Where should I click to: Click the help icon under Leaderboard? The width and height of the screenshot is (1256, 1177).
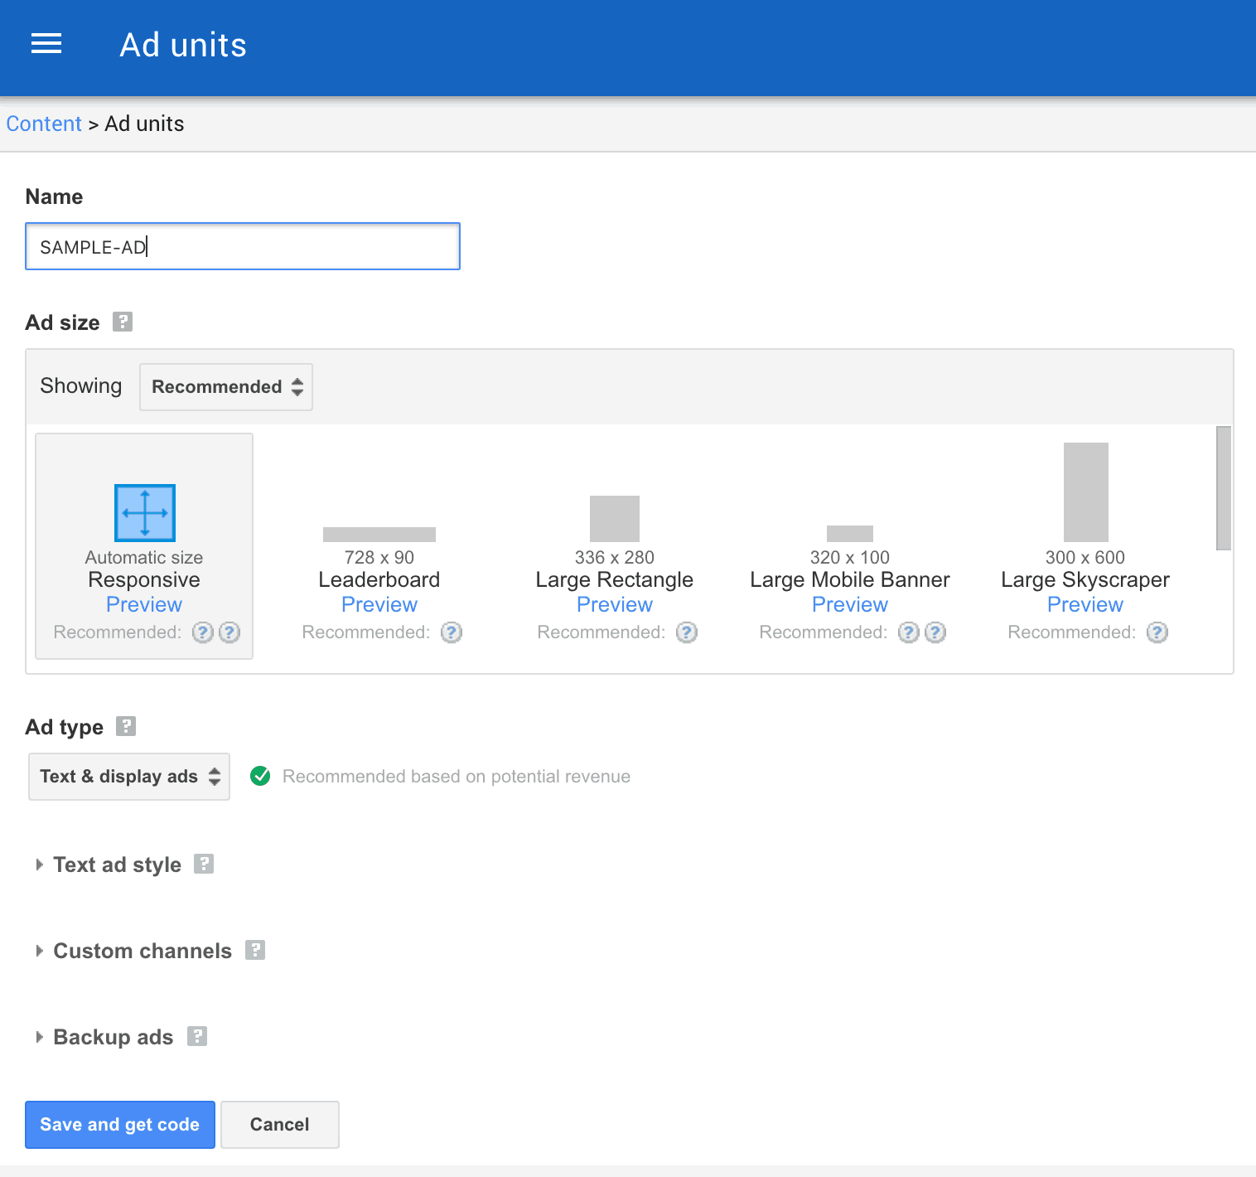tap(451, 632)
